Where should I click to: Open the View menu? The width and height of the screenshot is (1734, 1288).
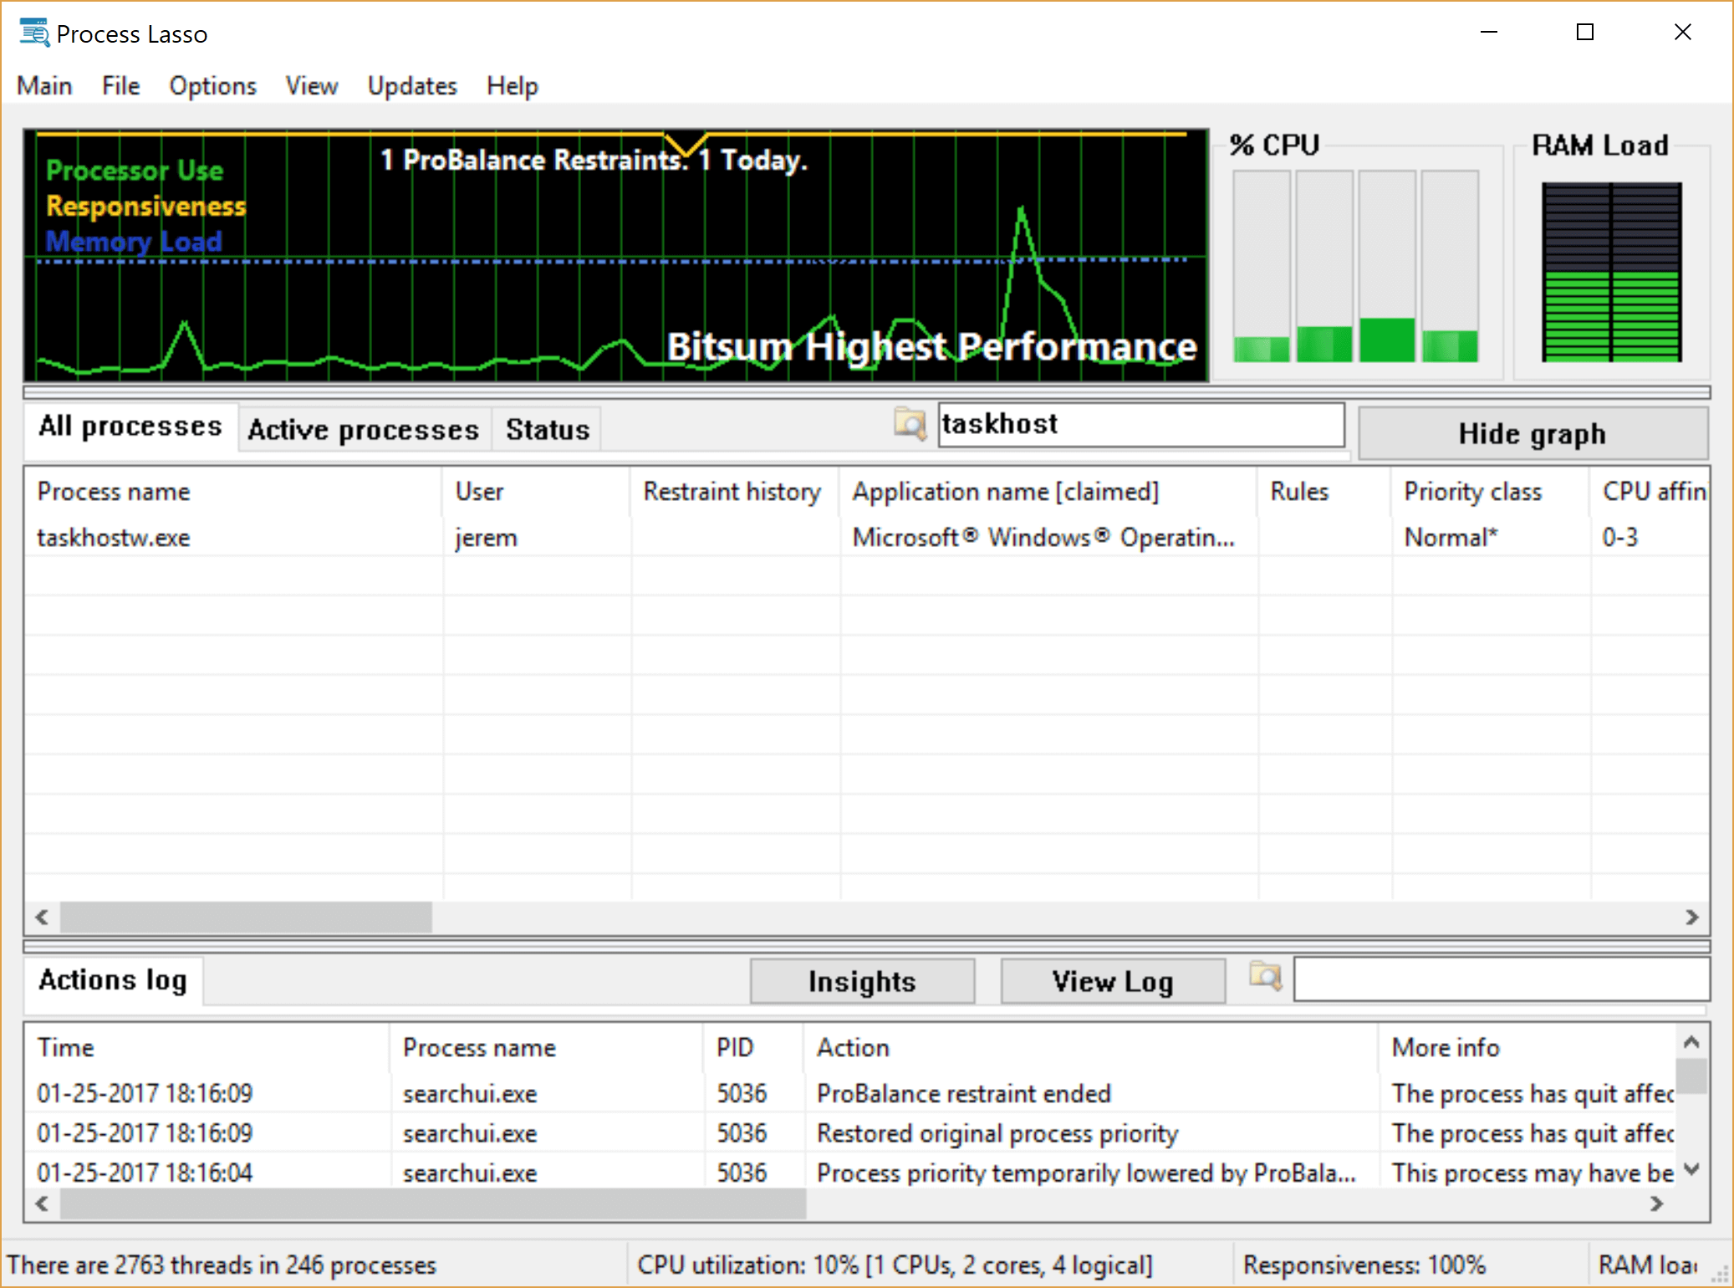(312, 86)
